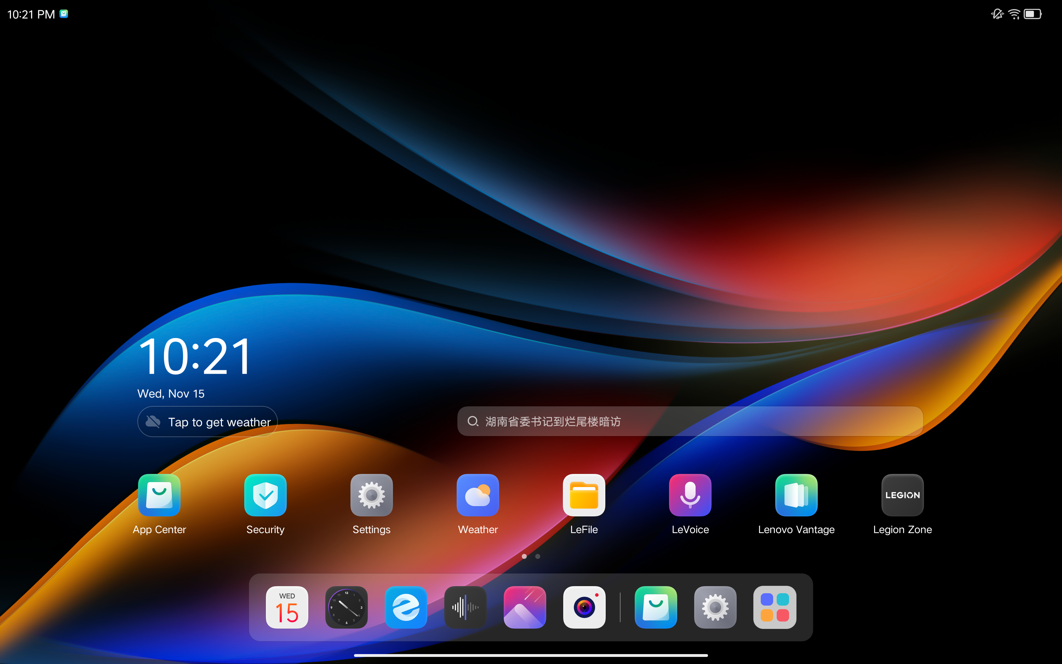Click the home screen search bar
This screenshot has height=664, width=1062.
point(690,421)
